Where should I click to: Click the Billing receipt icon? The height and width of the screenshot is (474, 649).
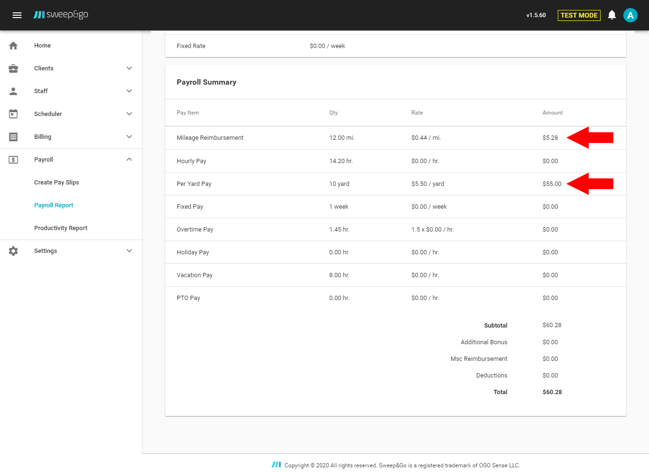(13, 137)
